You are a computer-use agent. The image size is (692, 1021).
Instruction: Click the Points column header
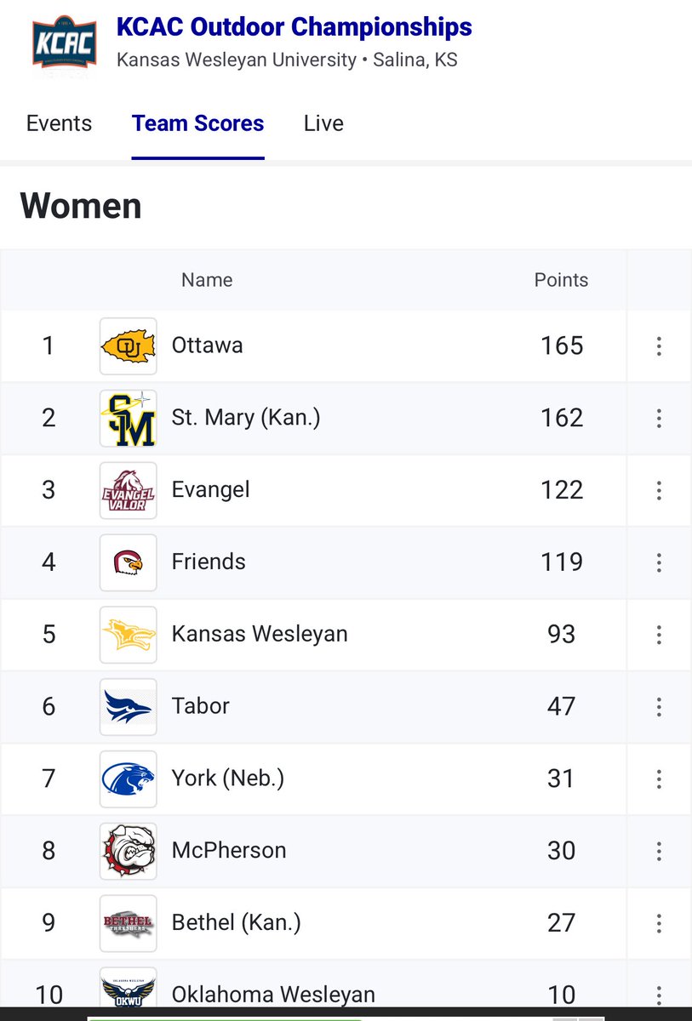[x=561, y=280]
